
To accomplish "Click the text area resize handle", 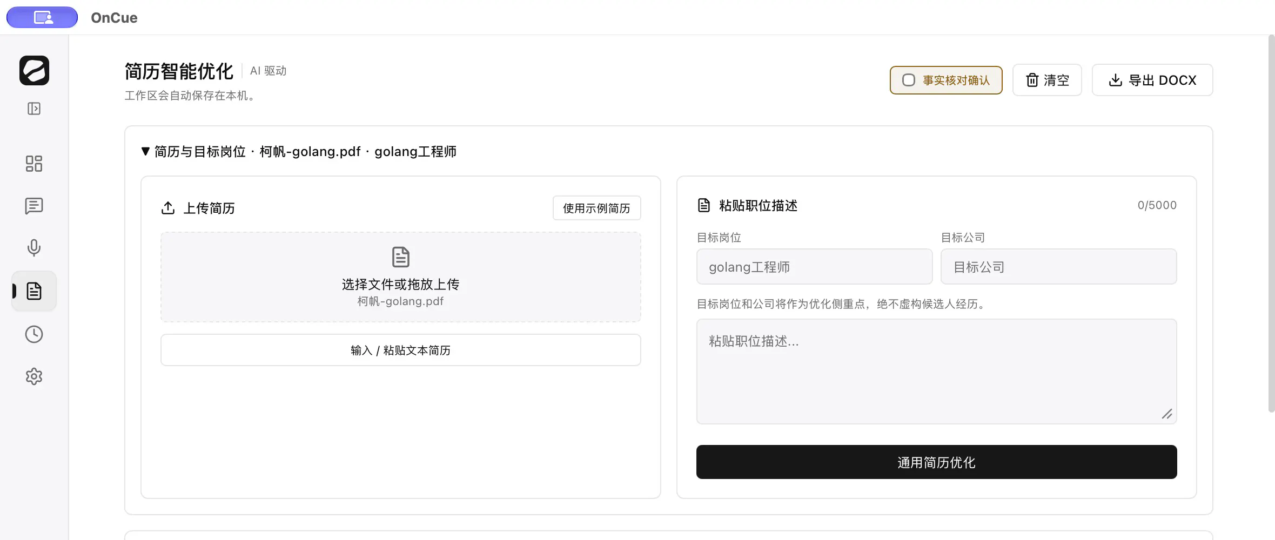I will [x=1167, y=414].
